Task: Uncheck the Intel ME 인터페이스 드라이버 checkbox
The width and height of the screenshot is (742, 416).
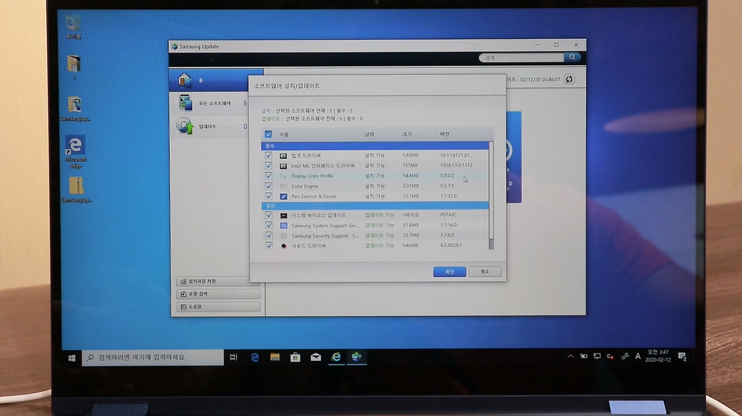Action: (268, 166)
